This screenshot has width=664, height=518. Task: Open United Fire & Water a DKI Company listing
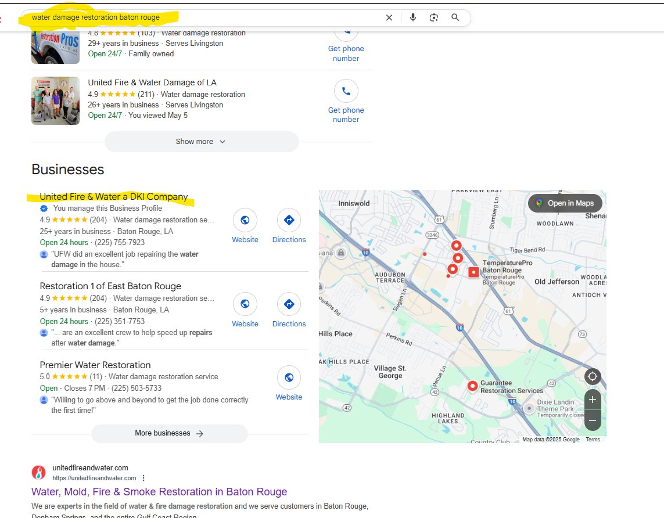[x=113, y=197]
